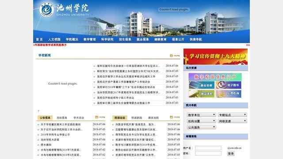This screenshot has height=159, width=283.
Task: Focus the 用户名 username input field
Action: 208,148
